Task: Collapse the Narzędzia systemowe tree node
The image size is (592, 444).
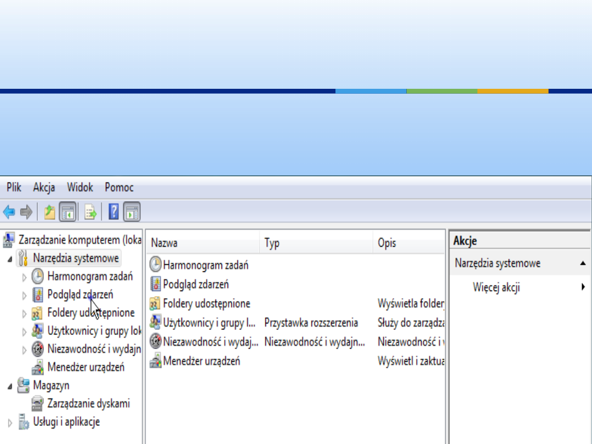Action: tap(10, 259)
